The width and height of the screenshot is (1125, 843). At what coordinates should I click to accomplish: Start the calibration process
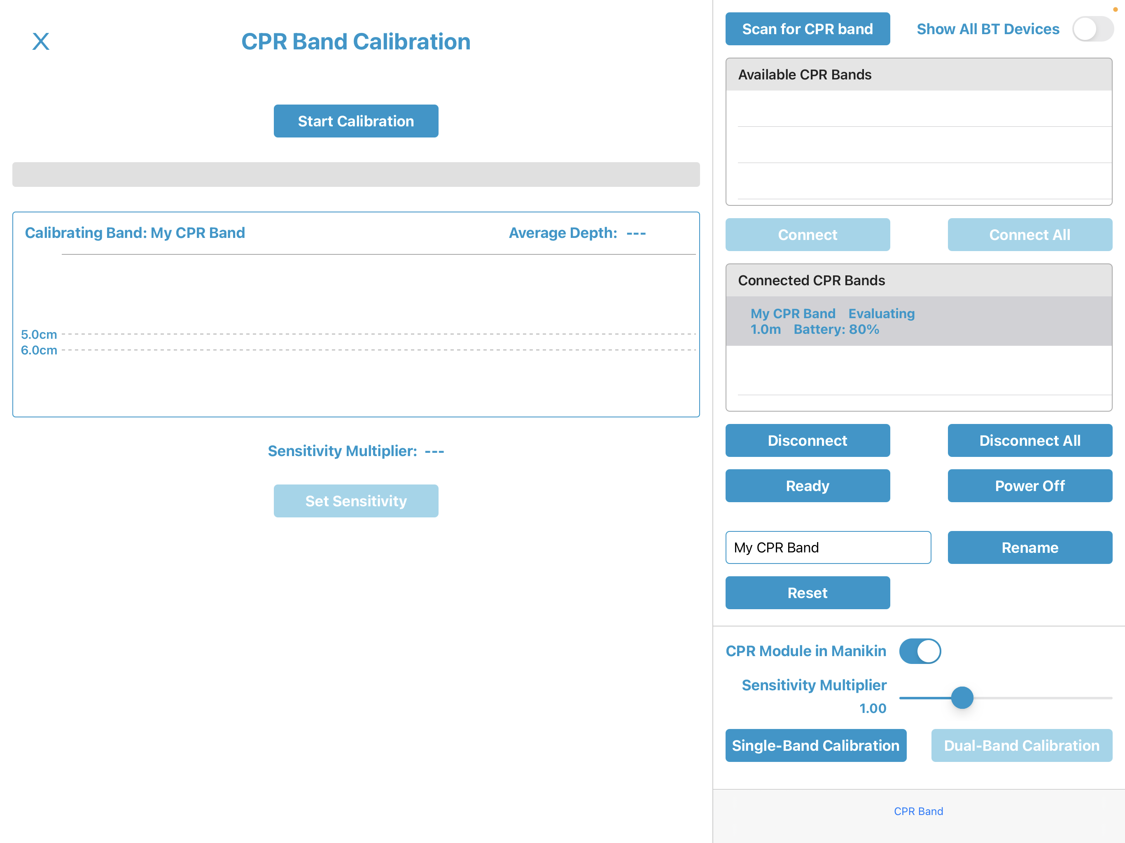click(x=355, y=121)
